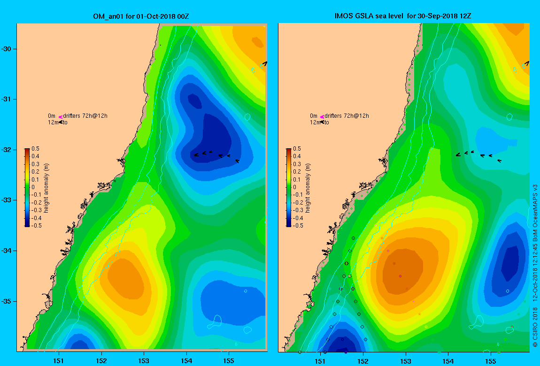The width and height of the screenshot is (540, 366).
Task: Click the magenta 0m drifter arrow in right legend
Action: [322, 117]
